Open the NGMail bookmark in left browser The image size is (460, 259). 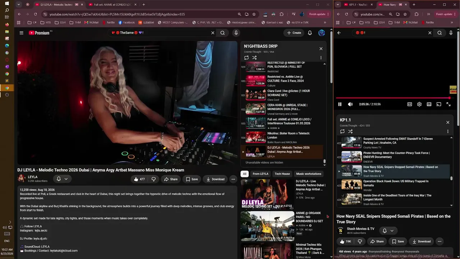coord(92,22)
